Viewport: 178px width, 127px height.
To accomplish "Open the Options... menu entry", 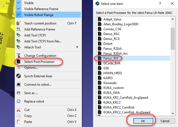I will click(x=31, y=68).
